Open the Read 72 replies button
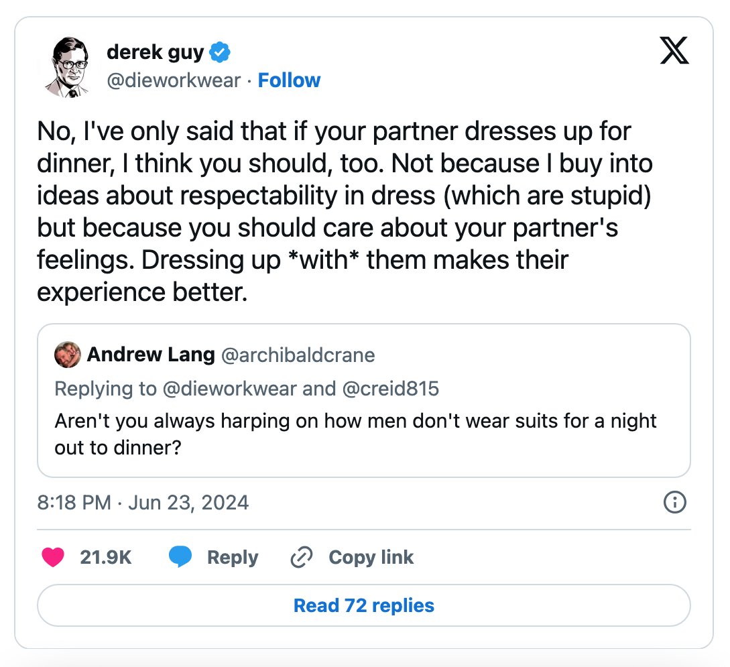The height and width of the screenshot is (667, 730). (363, 605)
